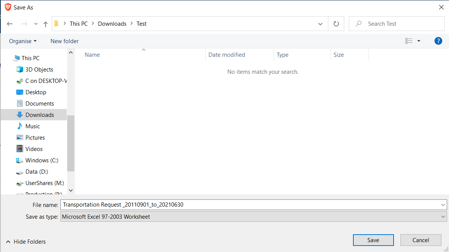Image resolution: width=449 pixels, height=252 pixels.
Task: Refresh the current folder view
Action: pyautogui.click(x=336, y=23)
